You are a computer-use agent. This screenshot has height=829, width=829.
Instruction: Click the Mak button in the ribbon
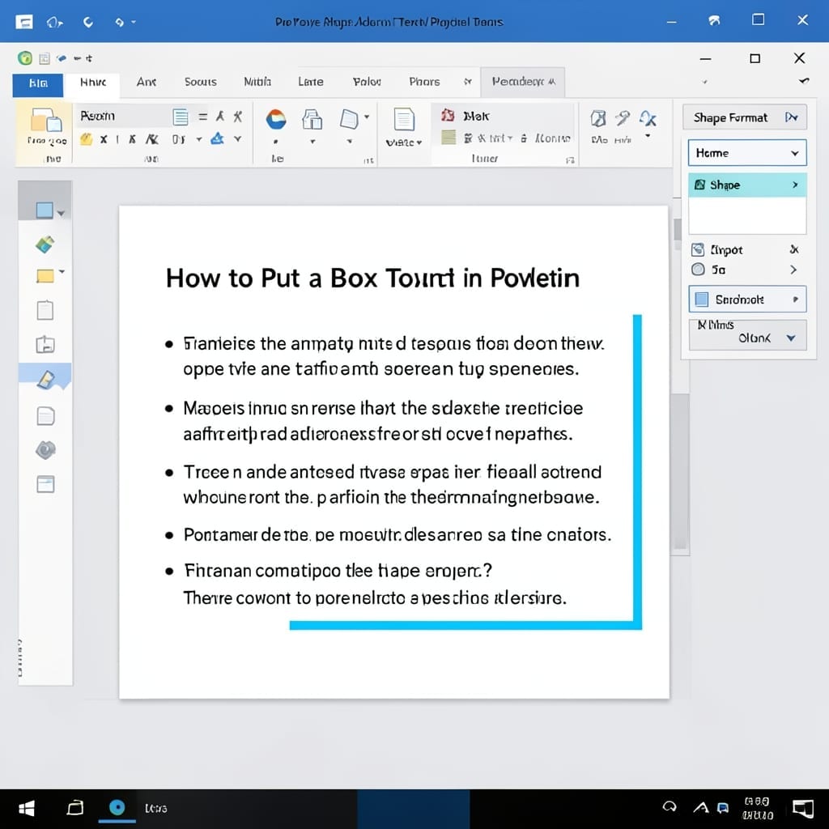476,117
